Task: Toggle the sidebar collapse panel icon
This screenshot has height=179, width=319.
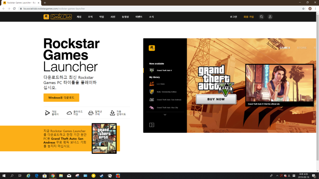Action: click(x=152, y=125)
